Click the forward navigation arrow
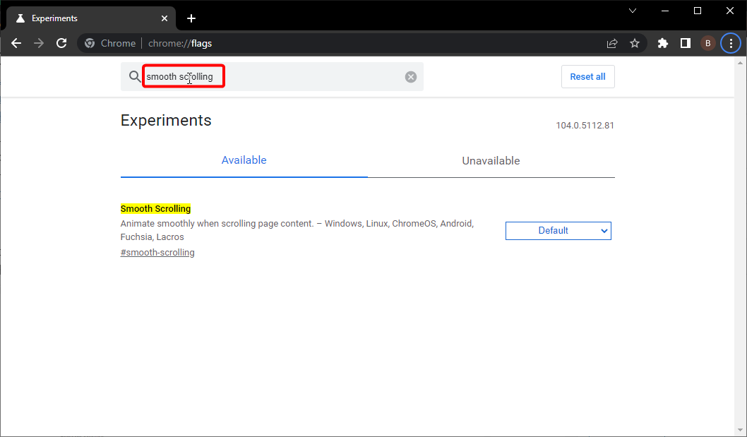Screen dimensions: 747x437 (39, 43)
